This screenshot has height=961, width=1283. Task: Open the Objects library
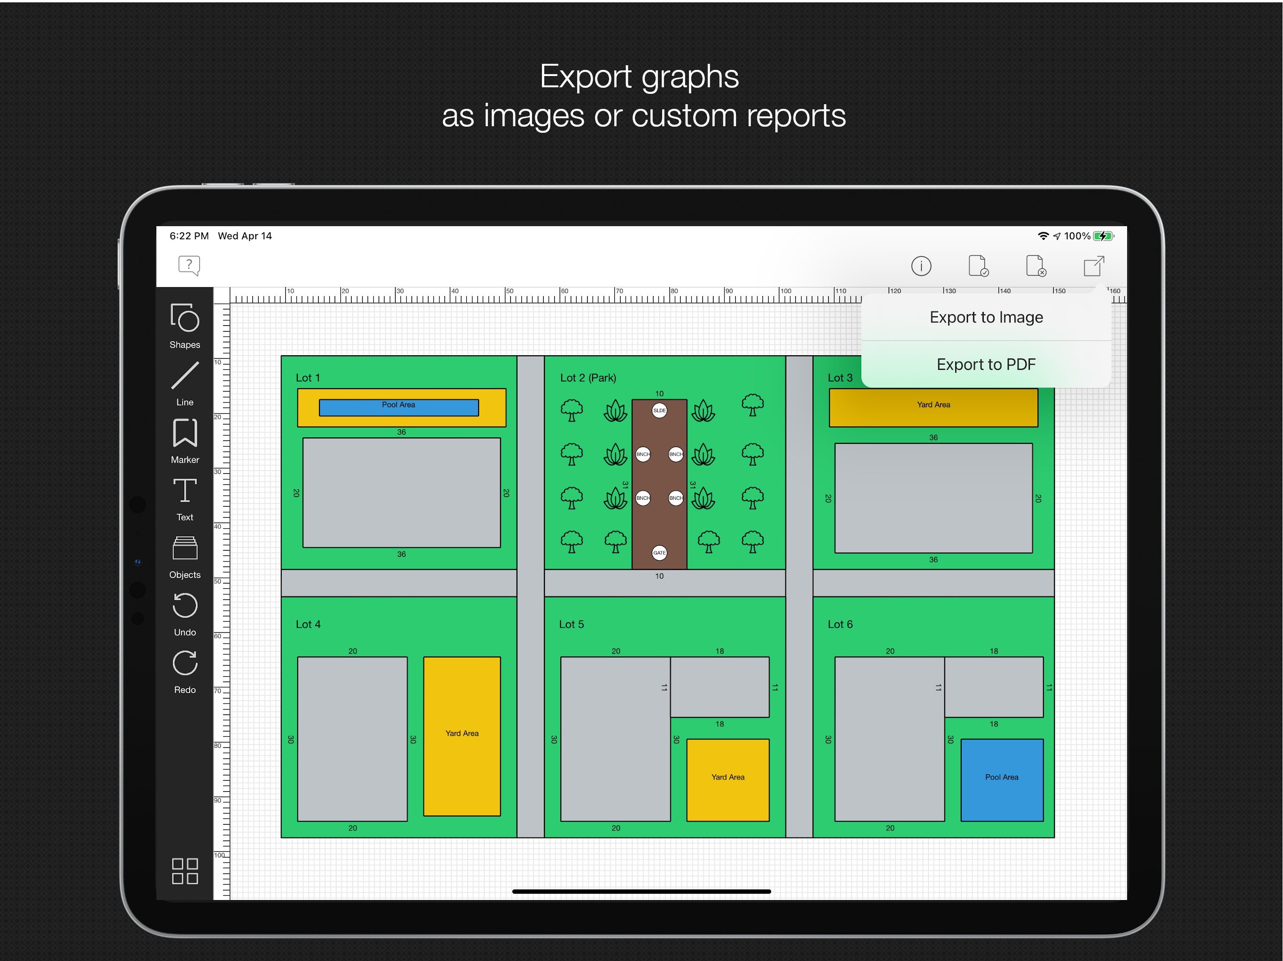tap(185, 557)
